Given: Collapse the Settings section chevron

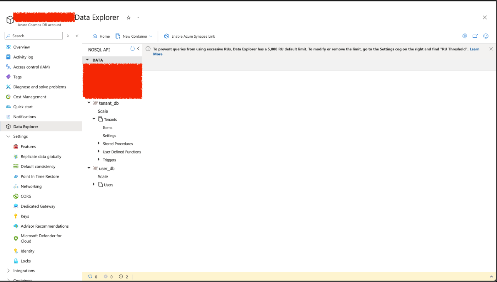Looking at the screenshot, I should coord(9,136).
